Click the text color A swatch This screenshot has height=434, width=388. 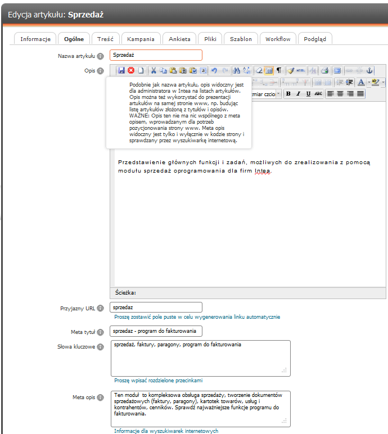pos(361,82)
